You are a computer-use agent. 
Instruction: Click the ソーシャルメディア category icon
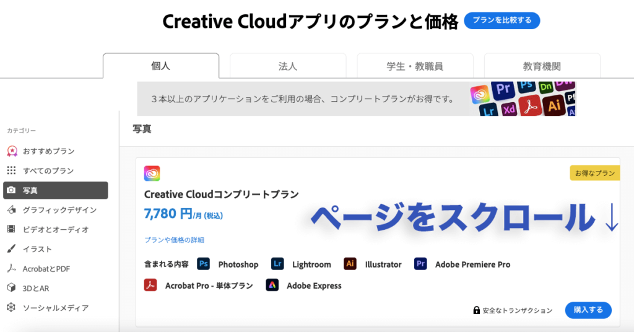tap(11, 307)
